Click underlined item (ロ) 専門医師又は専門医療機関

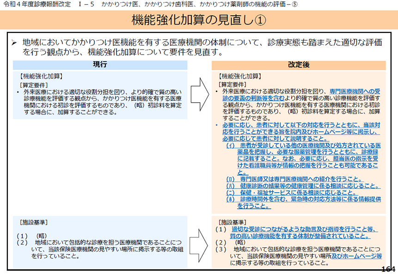coord(295,179)
